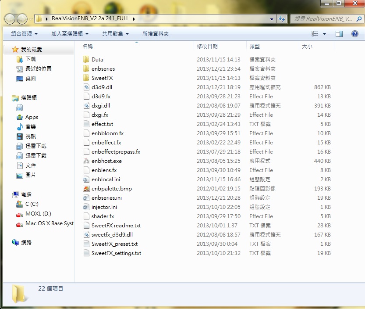Open the recent pages dropdown beside Forward
The width and height of the screenshot is (365, 309).
[x=31, y=19]
